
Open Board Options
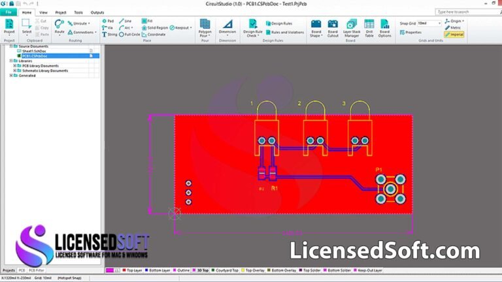click(x=384, y=27)
